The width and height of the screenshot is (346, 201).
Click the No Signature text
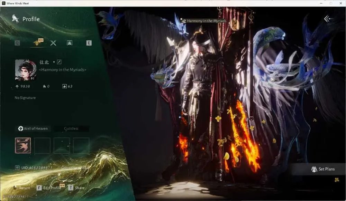[25, 98]
